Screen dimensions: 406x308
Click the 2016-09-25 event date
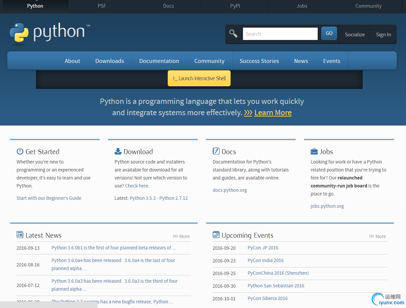coord(224,273)
